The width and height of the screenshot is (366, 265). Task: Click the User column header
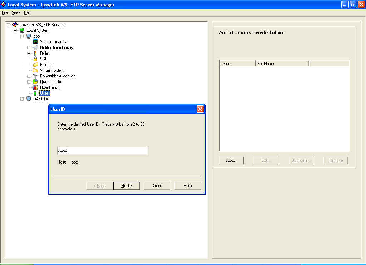tap(237, 64)
